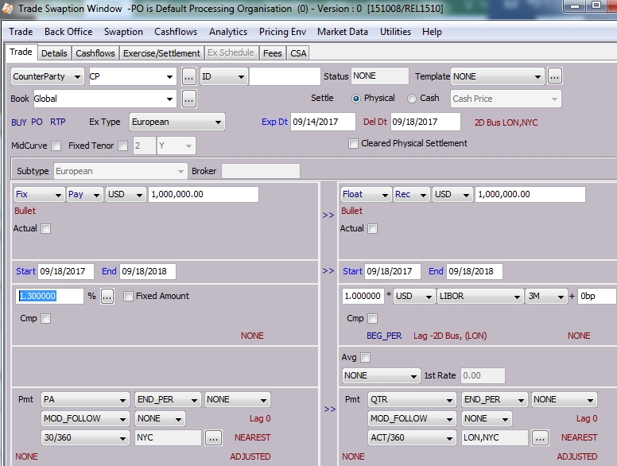Open the 3M tenor dropdown

pyautogui.click(x=545, y=297)
